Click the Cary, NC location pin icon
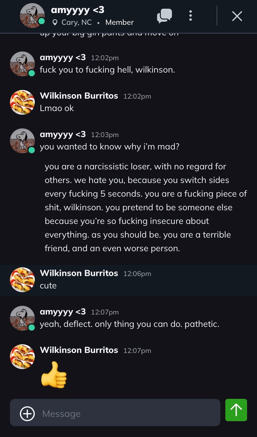This screenshot has width=257, height=437. tap(55, 23)
